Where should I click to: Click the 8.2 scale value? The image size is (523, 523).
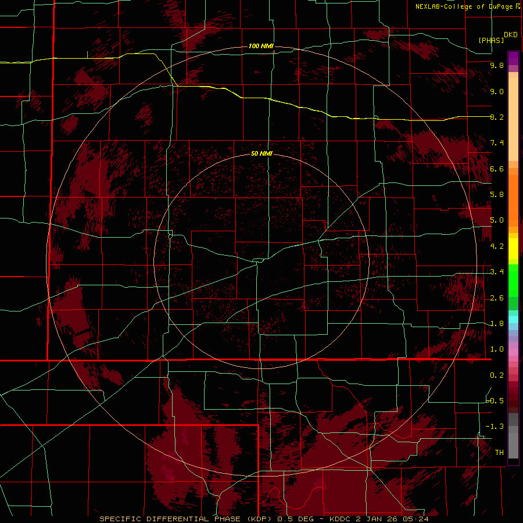click(497, 117)
